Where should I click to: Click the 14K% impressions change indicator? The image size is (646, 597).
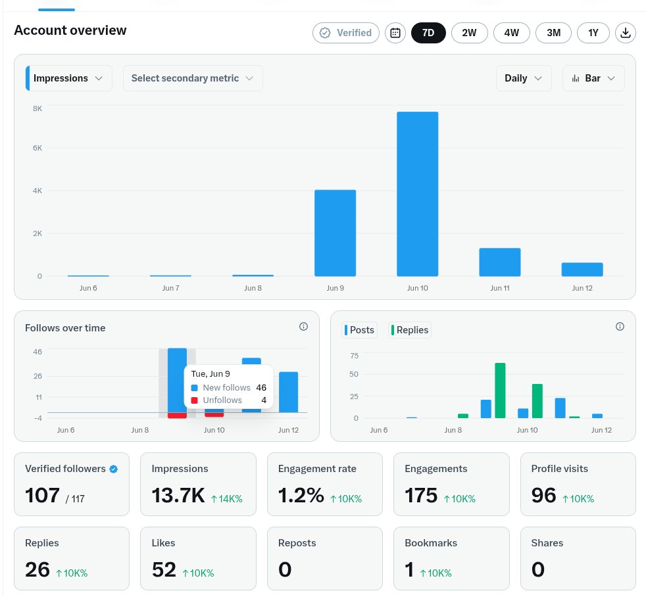pyautogui.click(x=226, y=499)
